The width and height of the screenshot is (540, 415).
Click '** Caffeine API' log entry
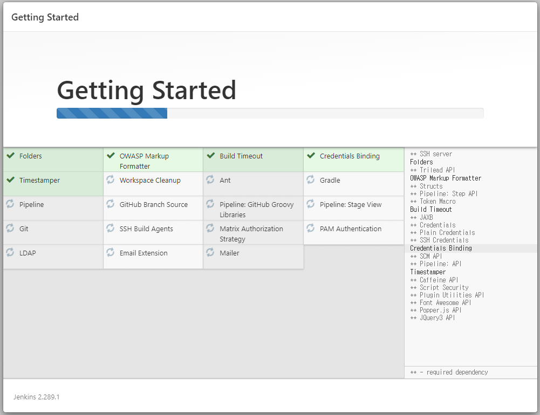[x=434, y=280]
